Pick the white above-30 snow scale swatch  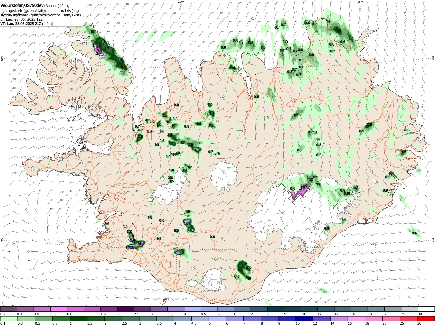point(426,309)
